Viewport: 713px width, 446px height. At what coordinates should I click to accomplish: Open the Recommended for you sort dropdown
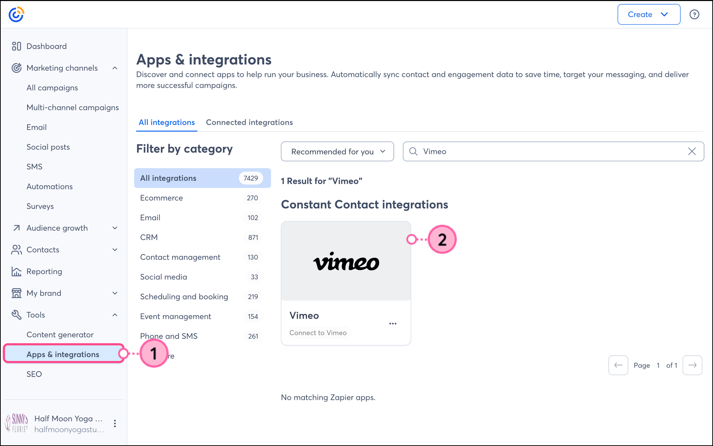coord(337,152)
